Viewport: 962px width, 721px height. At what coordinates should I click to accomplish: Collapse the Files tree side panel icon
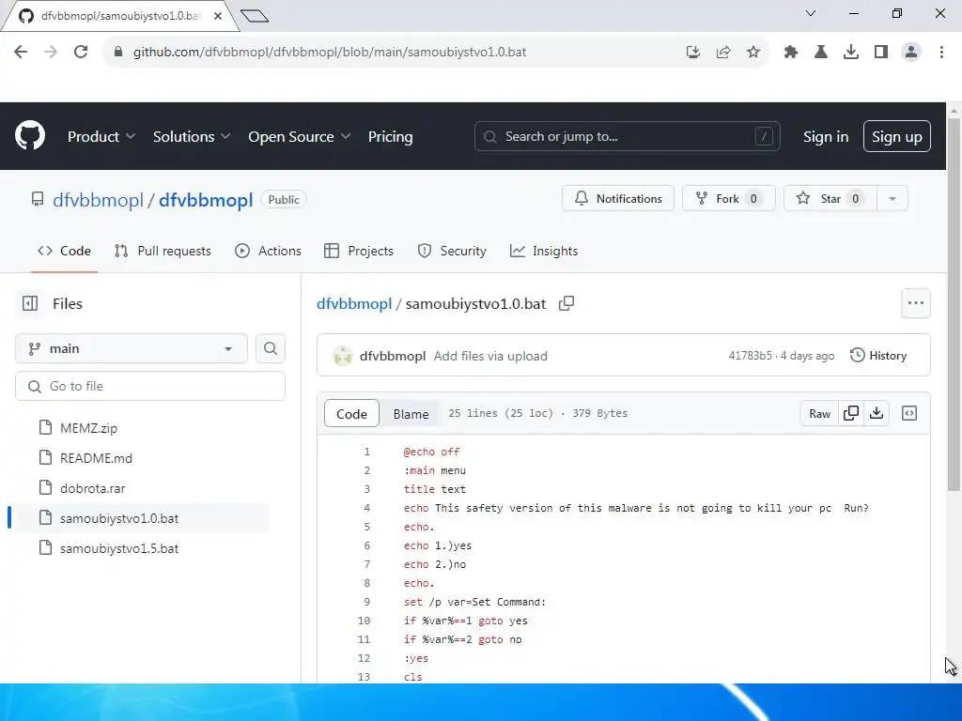point(30,303)
